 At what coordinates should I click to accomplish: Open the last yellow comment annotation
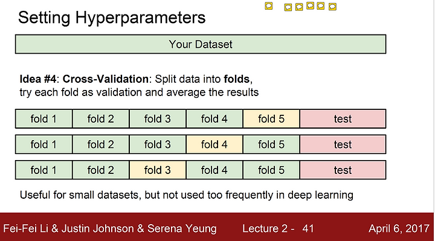[332, 7]
